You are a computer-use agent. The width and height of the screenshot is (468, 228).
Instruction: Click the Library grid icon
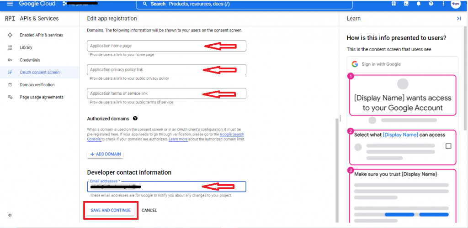10,47
